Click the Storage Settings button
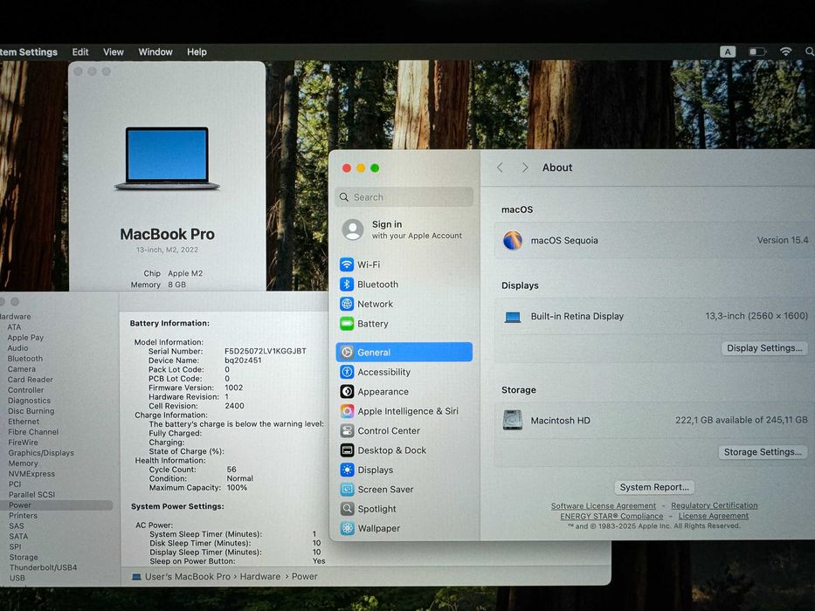 (763, 452)
